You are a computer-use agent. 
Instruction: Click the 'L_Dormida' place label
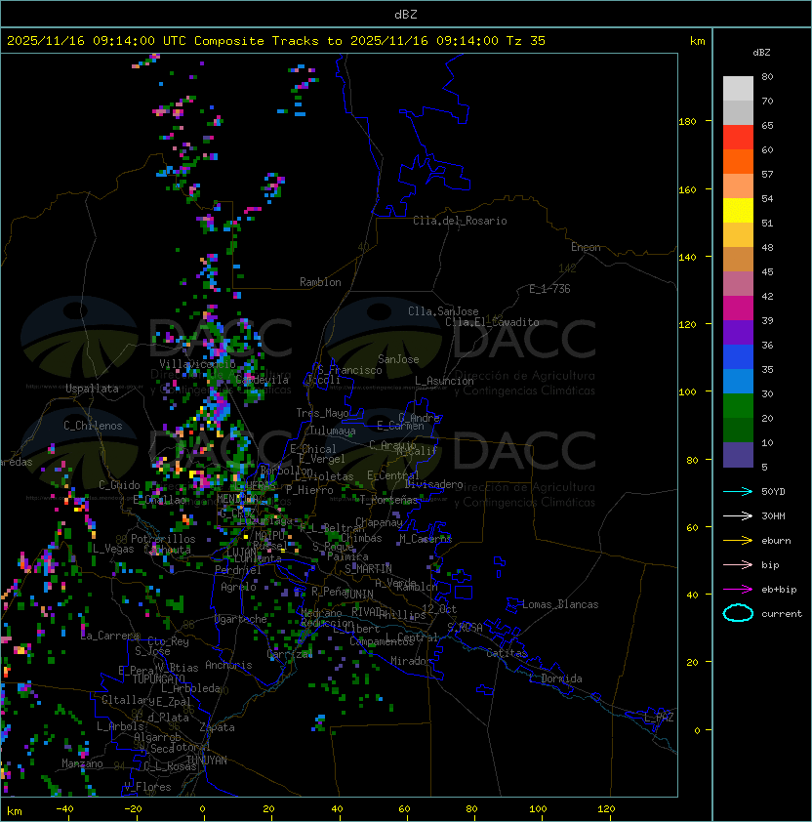[x=555, y=678]
